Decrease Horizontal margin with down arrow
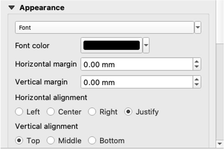 pyautogui.click(x=197, y=67)
